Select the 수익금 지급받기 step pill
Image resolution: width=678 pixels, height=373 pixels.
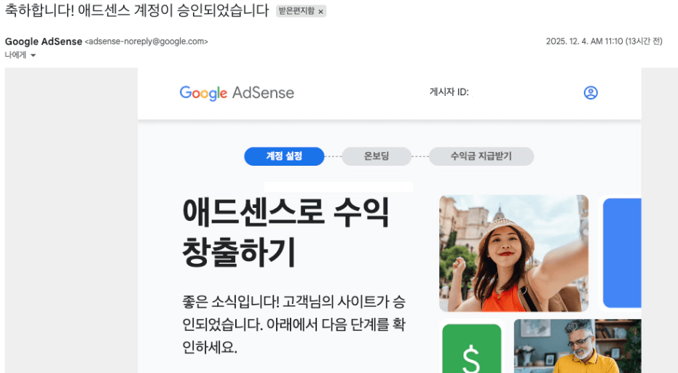(481, 156)
